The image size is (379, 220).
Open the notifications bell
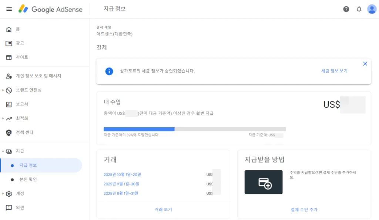tap(359, 9)
